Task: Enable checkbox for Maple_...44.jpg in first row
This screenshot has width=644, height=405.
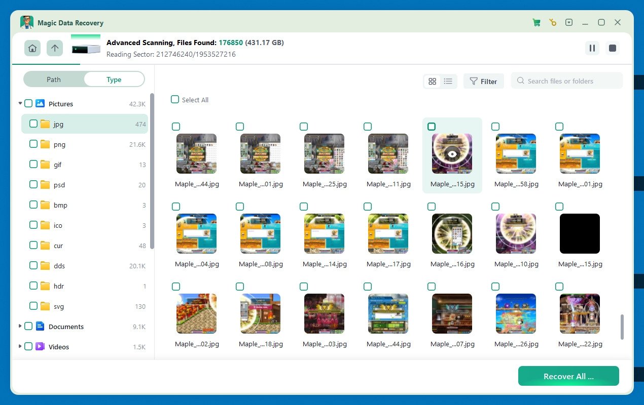Action: click(176, 127)
